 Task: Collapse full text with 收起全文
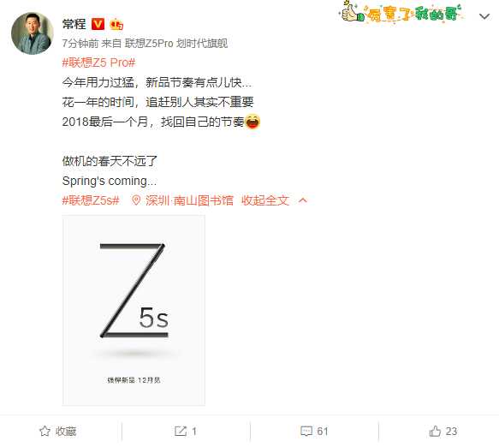point(265,200)
